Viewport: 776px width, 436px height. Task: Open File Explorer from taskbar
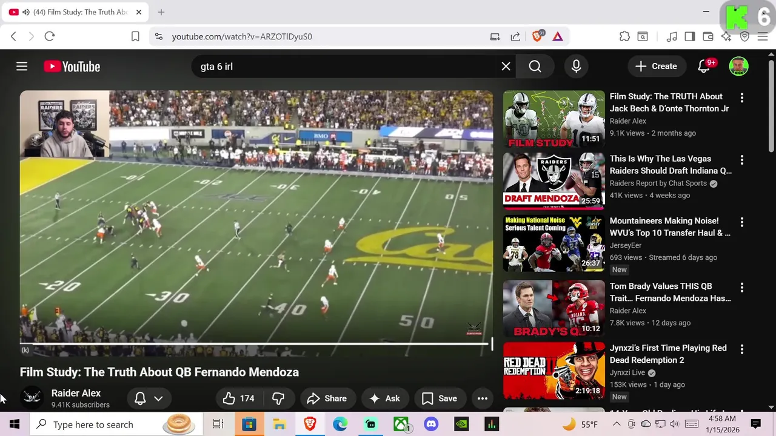(x=279, y=424)
